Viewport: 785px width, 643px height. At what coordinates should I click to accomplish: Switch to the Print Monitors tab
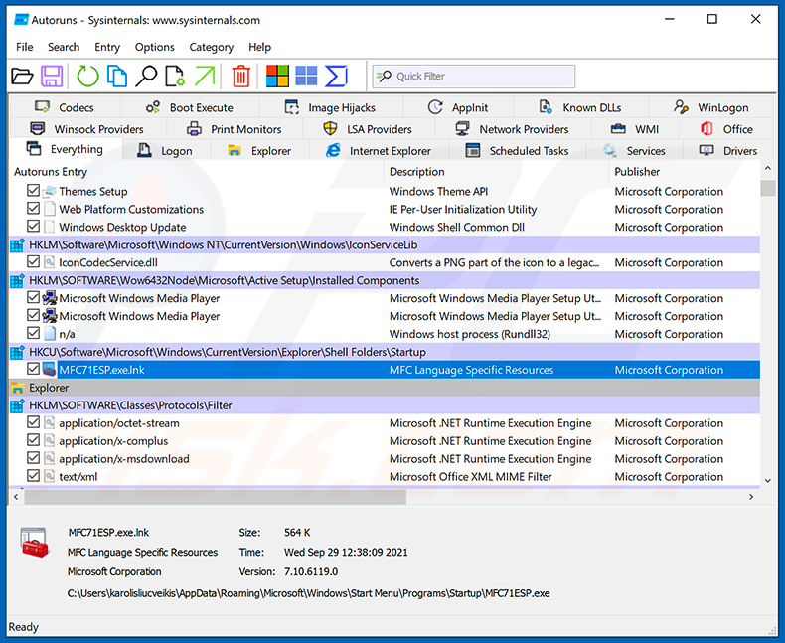pyautogui.click(x=235, y=129)
